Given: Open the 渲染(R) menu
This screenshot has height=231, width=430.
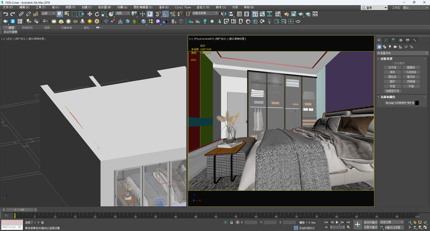Looking at the screenshot, I should tap(163, 8).
